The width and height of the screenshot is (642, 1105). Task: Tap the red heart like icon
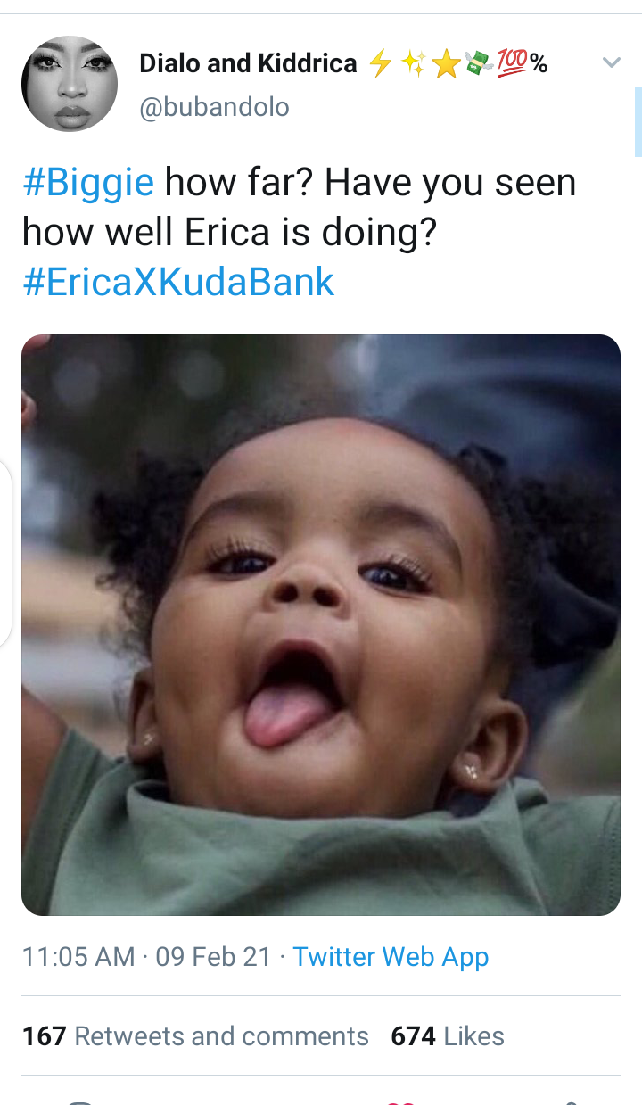[x=400, y=1101]
